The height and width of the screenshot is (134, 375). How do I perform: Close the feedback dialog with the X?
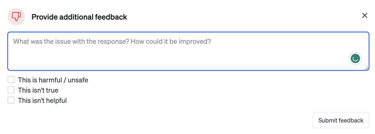pyautogui.click(x=365, y=16)
